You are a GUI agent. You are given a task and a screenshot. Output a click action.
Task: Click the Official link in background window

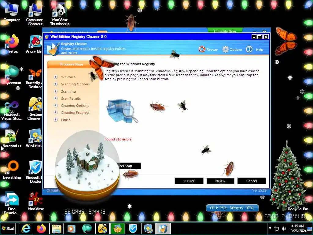point(52,190)
